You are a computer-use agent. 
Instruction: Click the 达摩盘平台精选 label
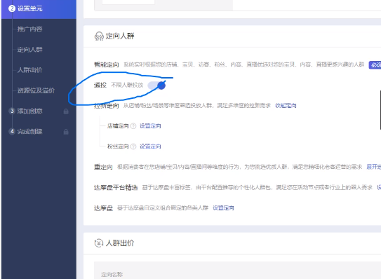pos(116,187)
